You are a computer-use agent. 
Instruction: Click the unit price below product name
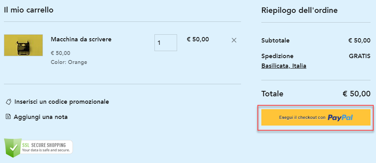pos(60,53)
